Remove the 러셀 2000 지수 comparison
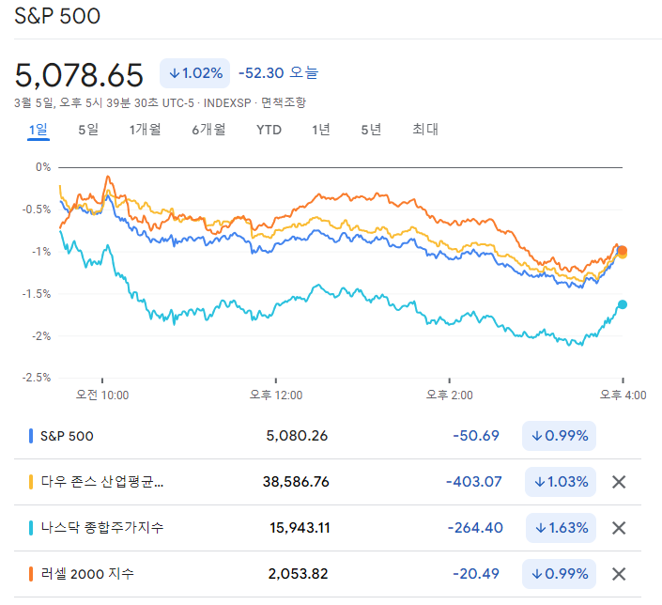 coord(619,574)
